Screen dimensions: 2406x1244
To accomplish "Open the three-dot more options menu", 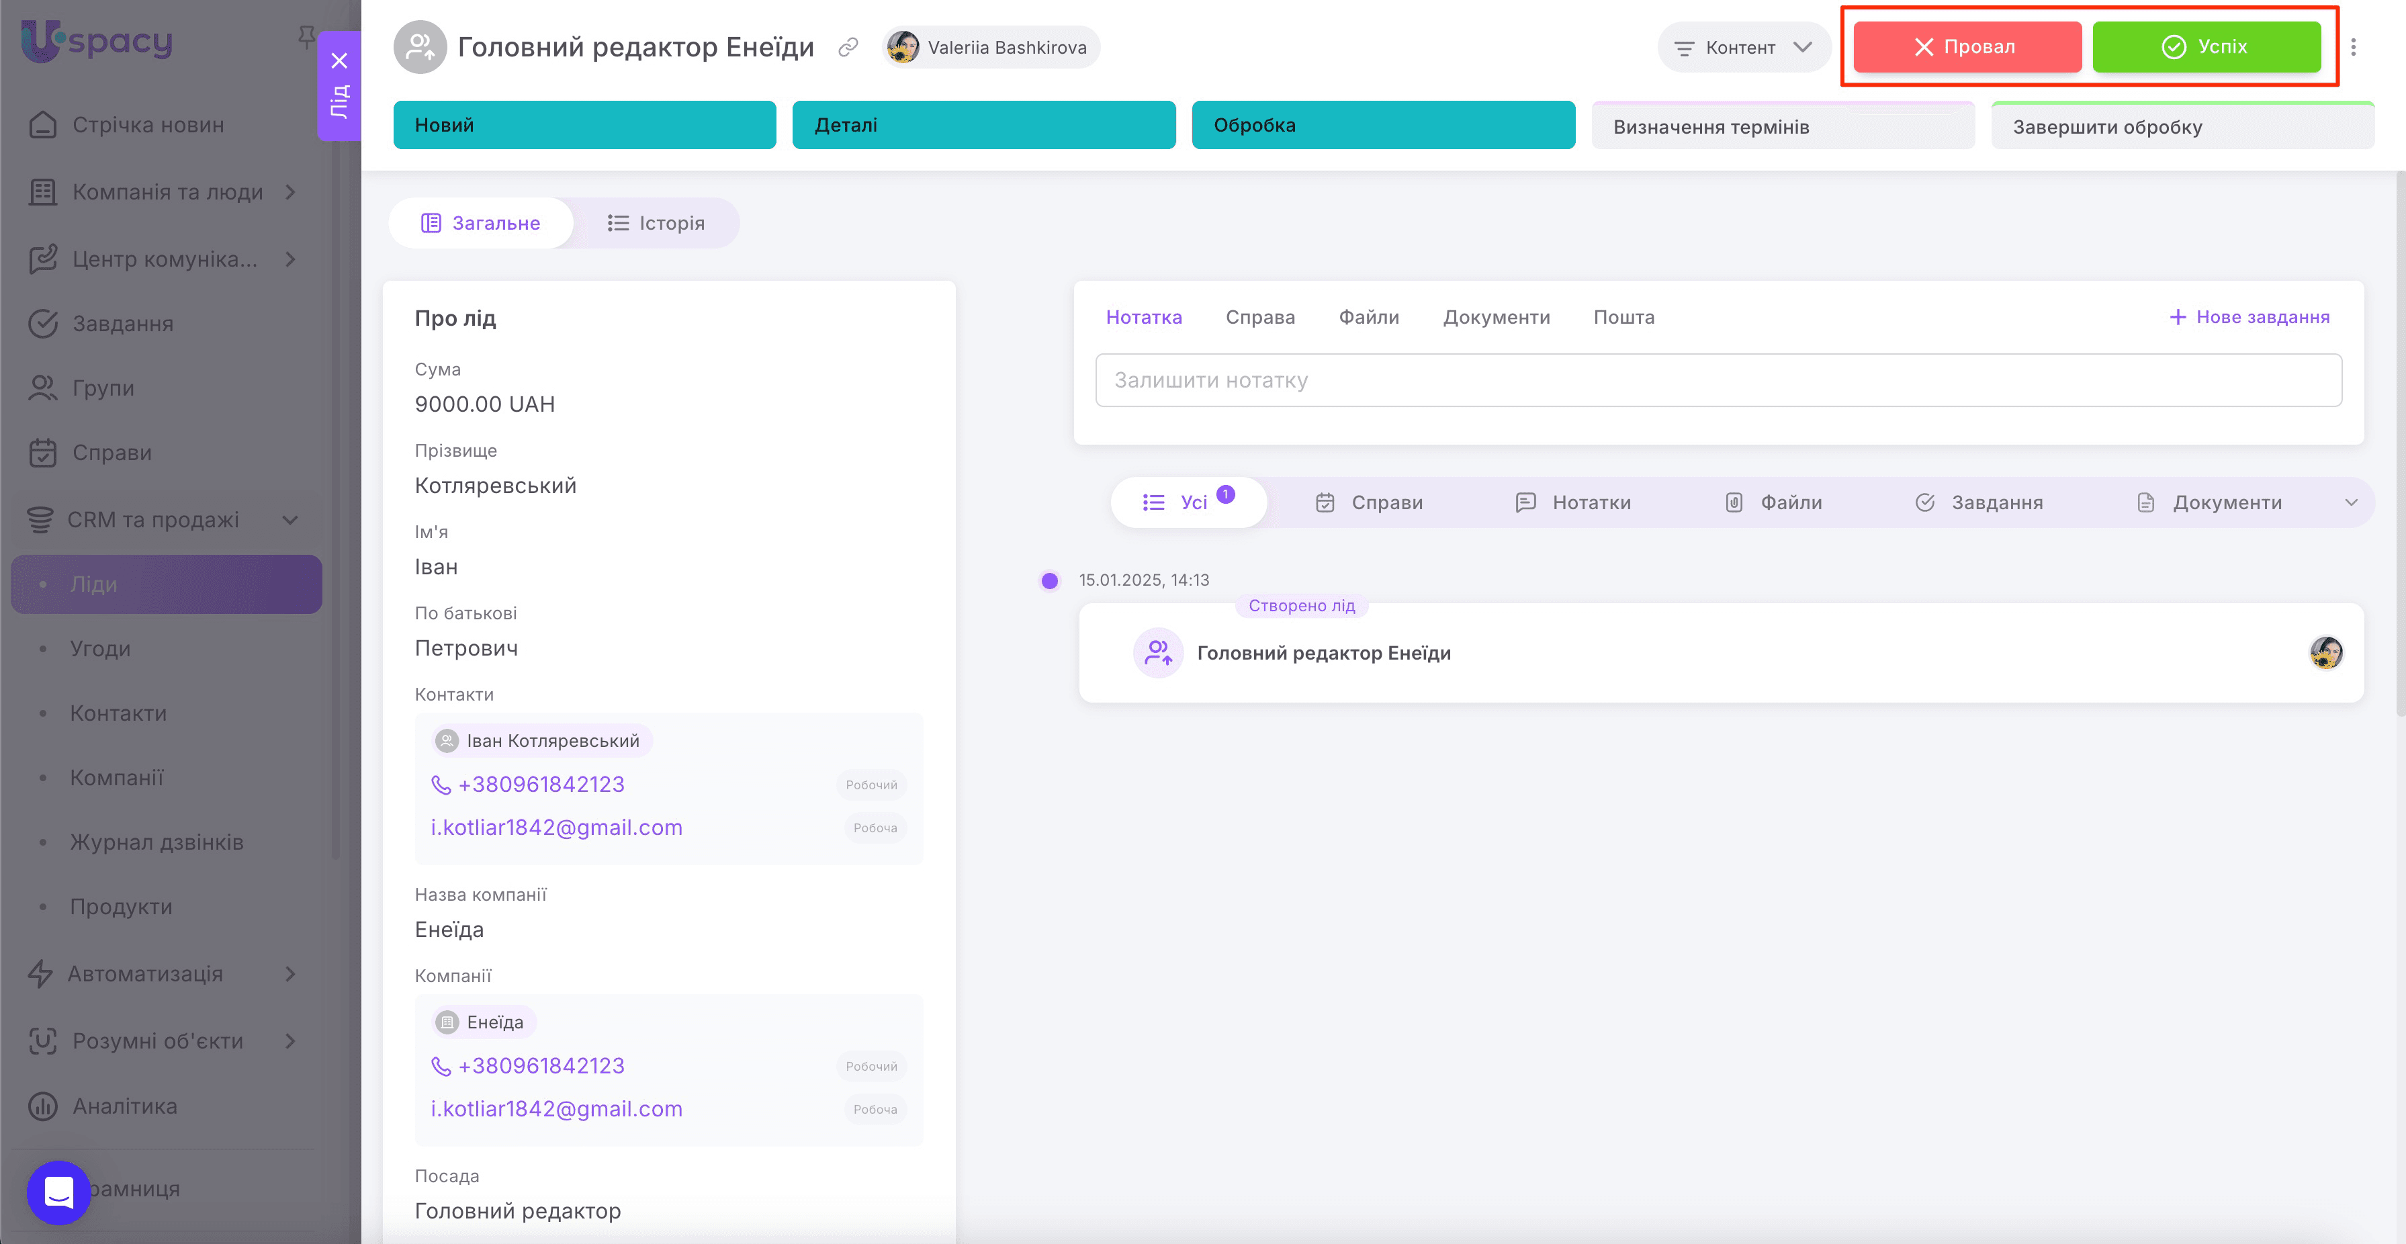I will pos(2353,48).
